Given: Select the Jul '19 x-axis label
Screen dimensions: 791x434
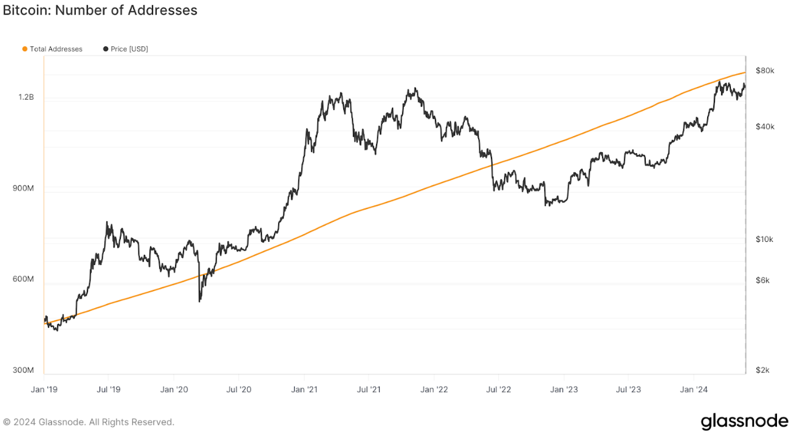Looking at the screenshot, I should [x=108, y=389].
